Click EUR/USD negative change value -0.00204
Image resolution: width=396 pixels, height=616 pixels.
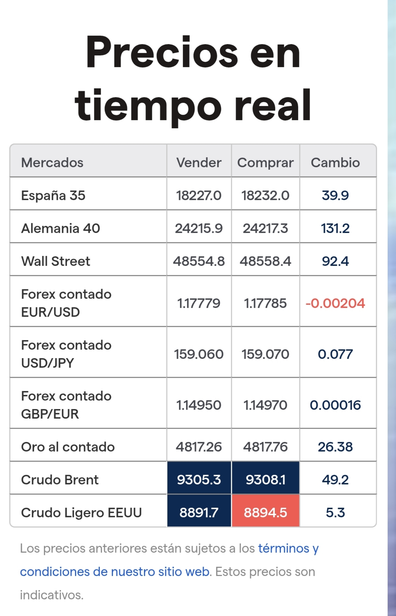[335, 303]
